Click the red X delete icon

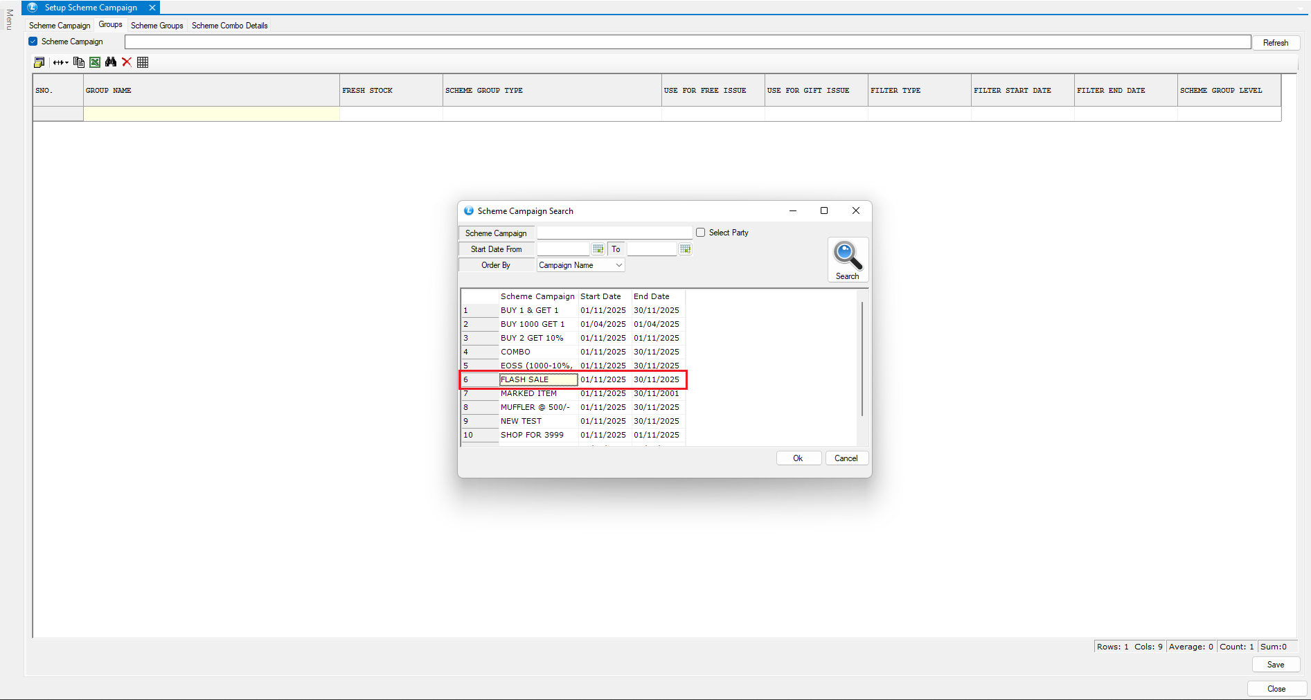[127, 62]
